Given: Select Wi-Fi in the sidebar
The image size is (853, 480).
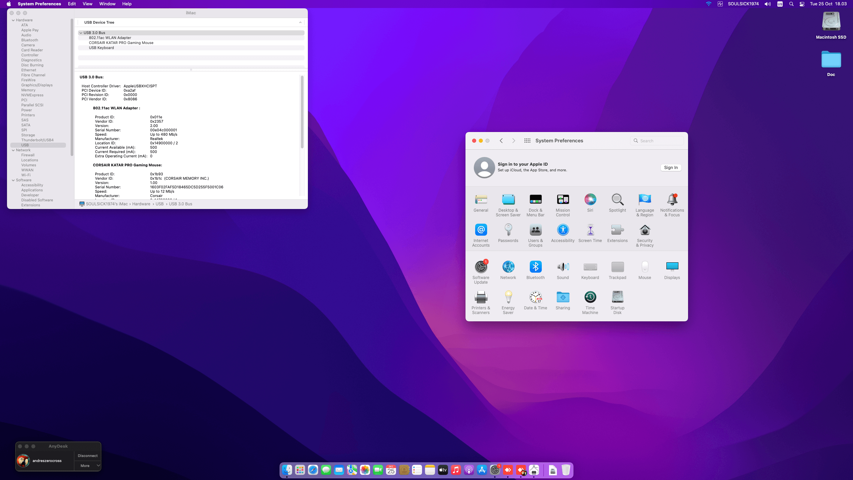Looking at the screenshot, I should point(26,175).
